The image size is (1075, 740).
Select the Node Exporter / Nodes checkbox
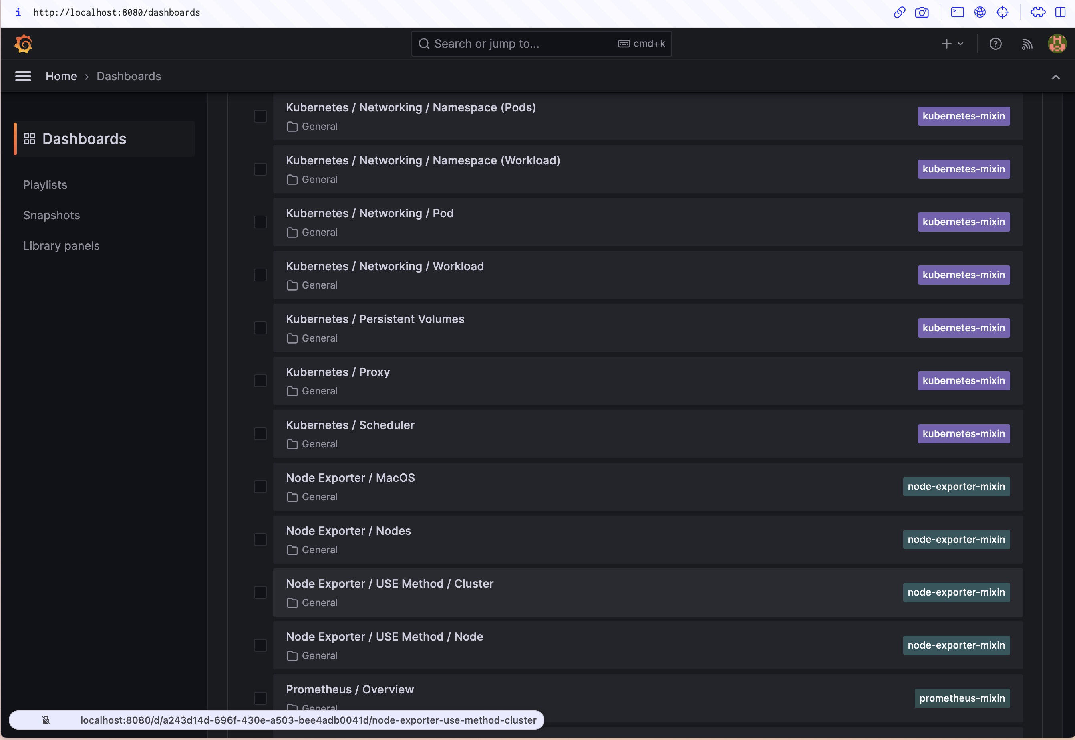tap(260, 539)
